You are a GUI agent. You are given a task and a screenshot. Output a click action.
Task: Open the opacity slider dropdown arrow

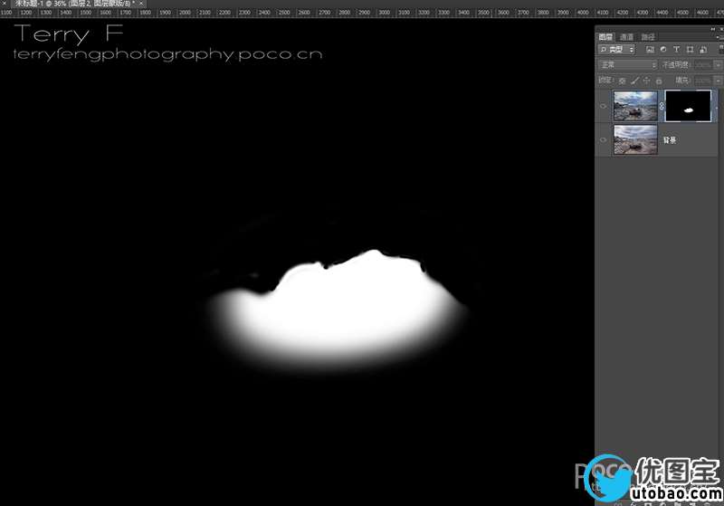pyautogui.click(x=718, y=65)
